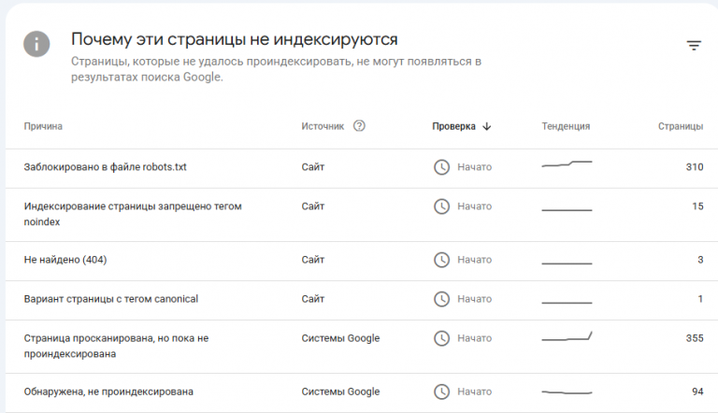Image resolution: width=718 pixels, height=413 pixels.
Task: Click Начато status in robots.txt row
Action: [474, 167]
